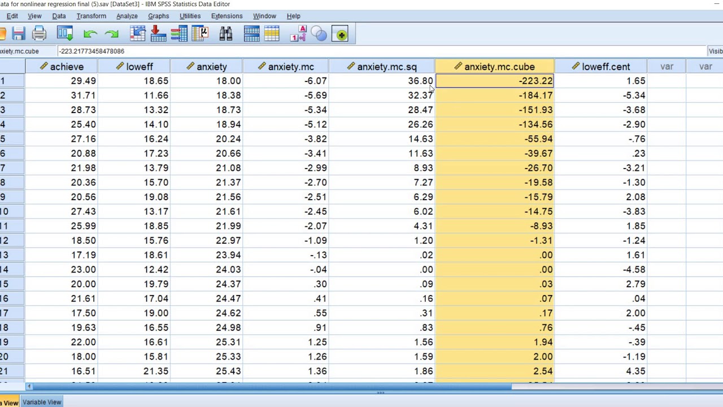The image size is (723, 407).
Task: Click the overlapping circles variable sets icon
Action: [x=319, y=34]
